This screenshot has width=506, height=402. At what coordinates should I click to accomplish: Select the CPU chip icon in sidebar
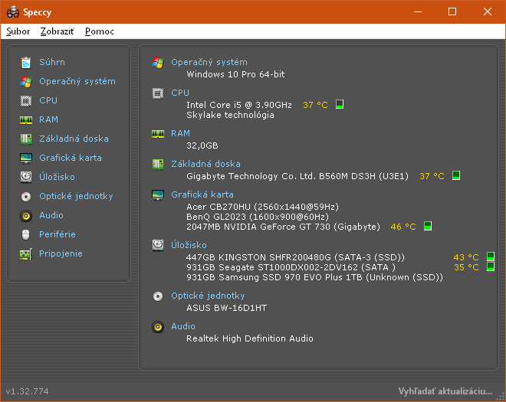pos(26,100)
